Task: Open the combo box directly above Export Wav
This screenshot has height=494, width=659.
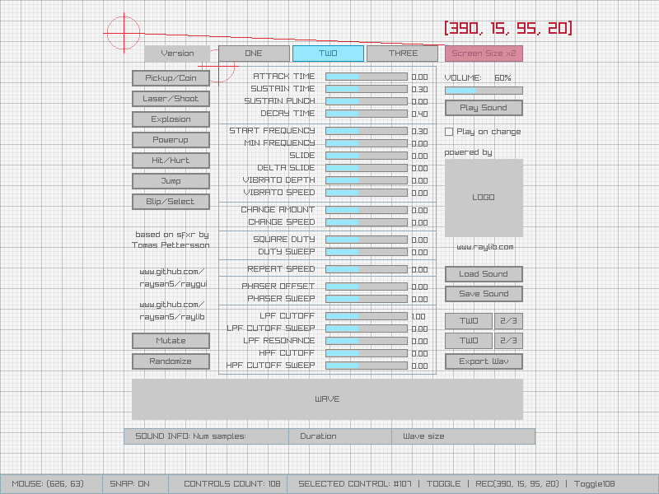Action: (x=469, y=341)
